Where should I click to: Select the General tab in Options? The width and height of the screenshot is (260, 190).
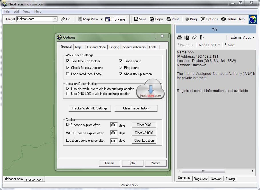(x=66, y=47)
